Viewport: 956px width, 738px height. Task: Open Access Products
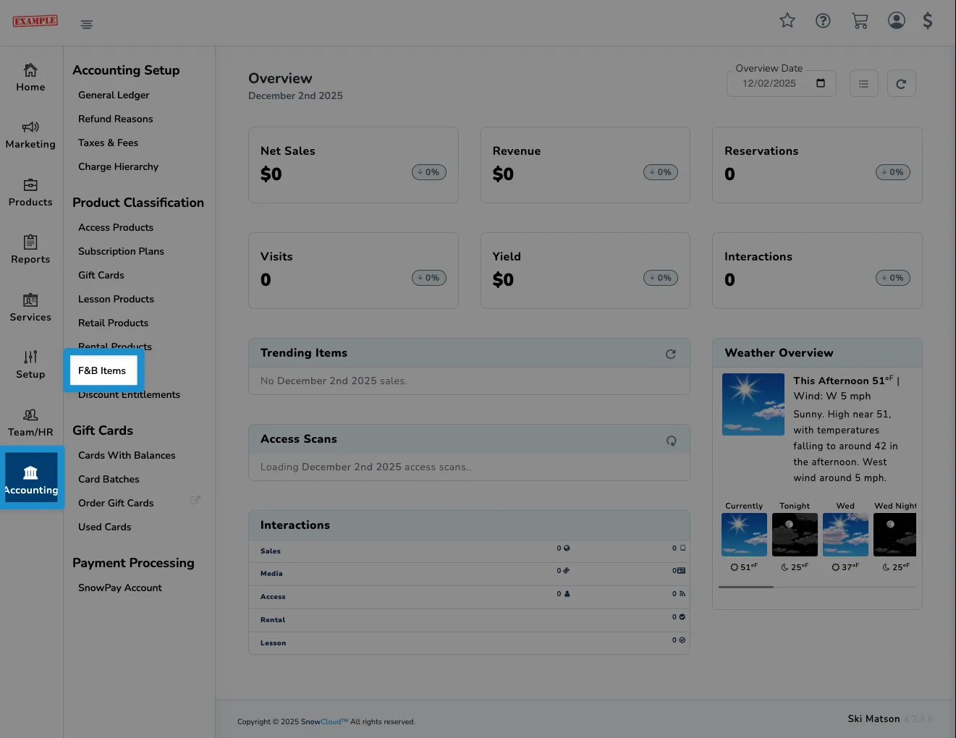pyautogui.click(x=116, y=227)
